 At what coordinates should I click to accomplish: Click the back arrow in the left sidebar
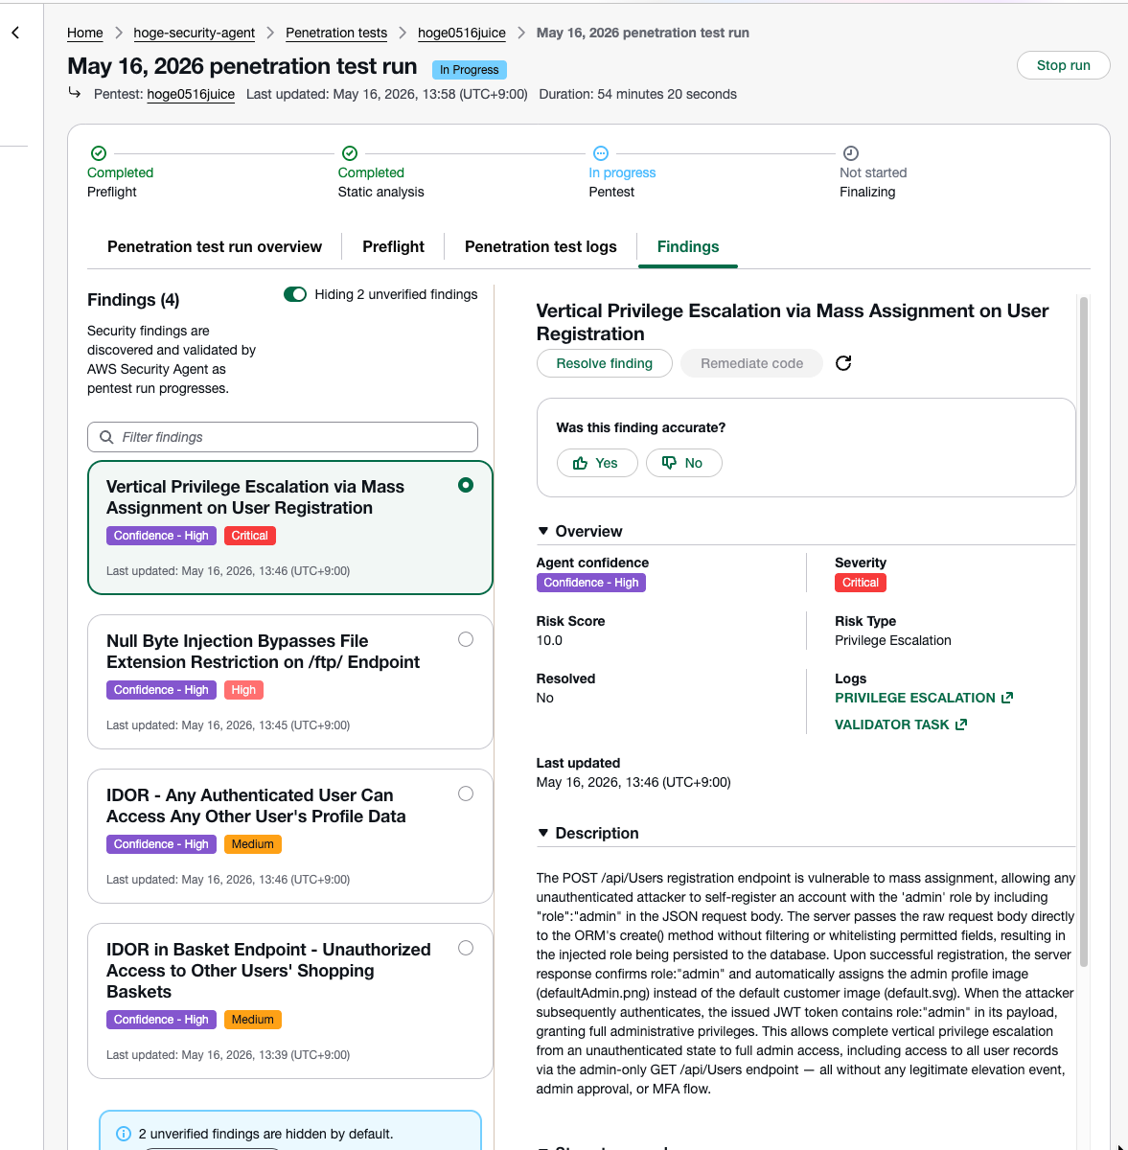point(15,33)
